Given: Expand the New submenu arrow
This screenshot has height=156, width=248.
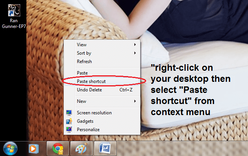Looking at the screenshot, I should (x=135, y=101).
